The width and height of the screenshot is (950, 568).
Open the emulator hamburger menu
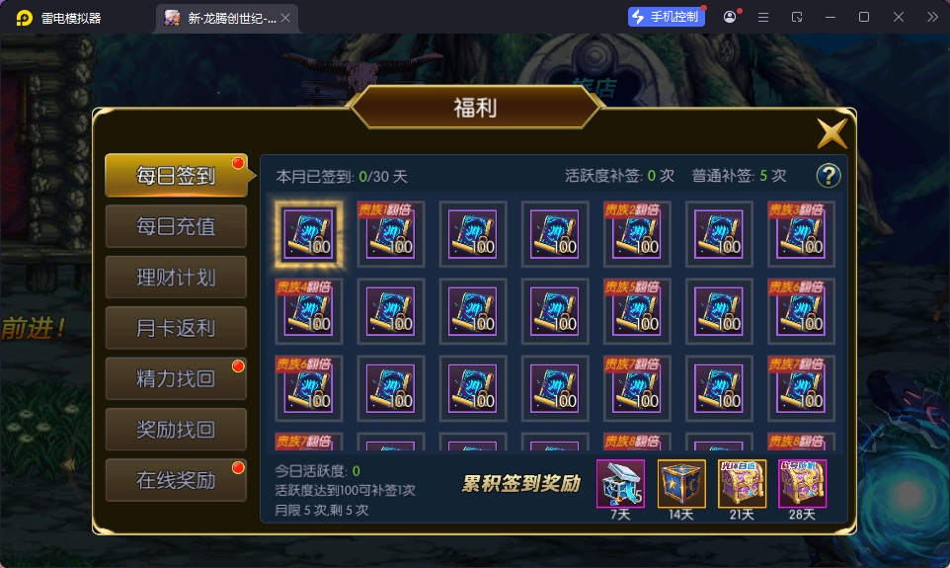[x=763, y=18]
